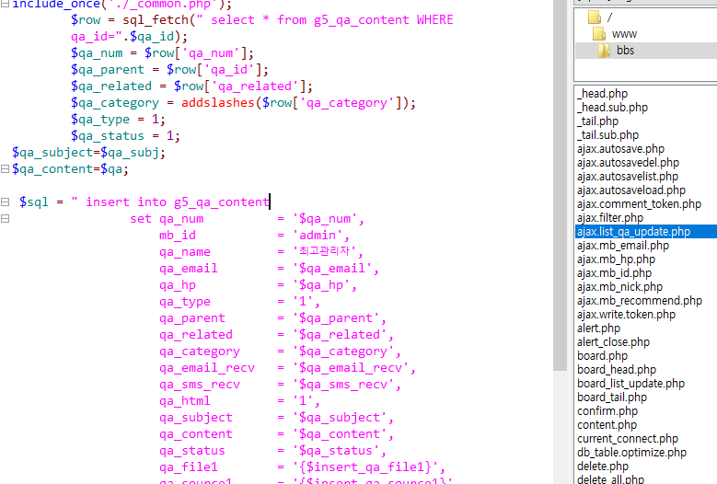The height and width of the screenshot is (484, 717).
Task: Select current_connect.php in the list
Action: 628,439
